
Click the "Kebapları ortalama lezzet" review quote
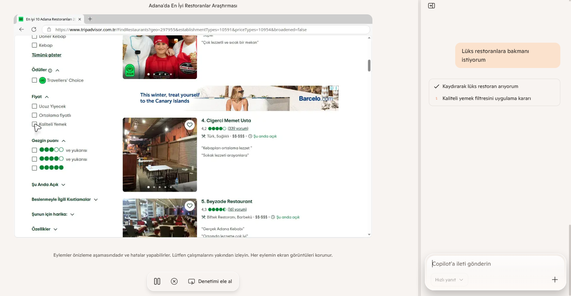227,148
